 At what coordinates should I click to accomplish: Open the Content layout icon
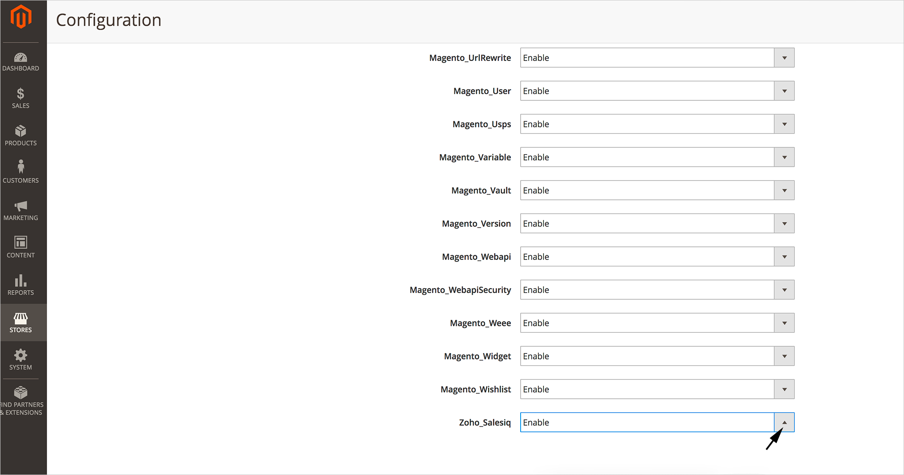[20, 243]
